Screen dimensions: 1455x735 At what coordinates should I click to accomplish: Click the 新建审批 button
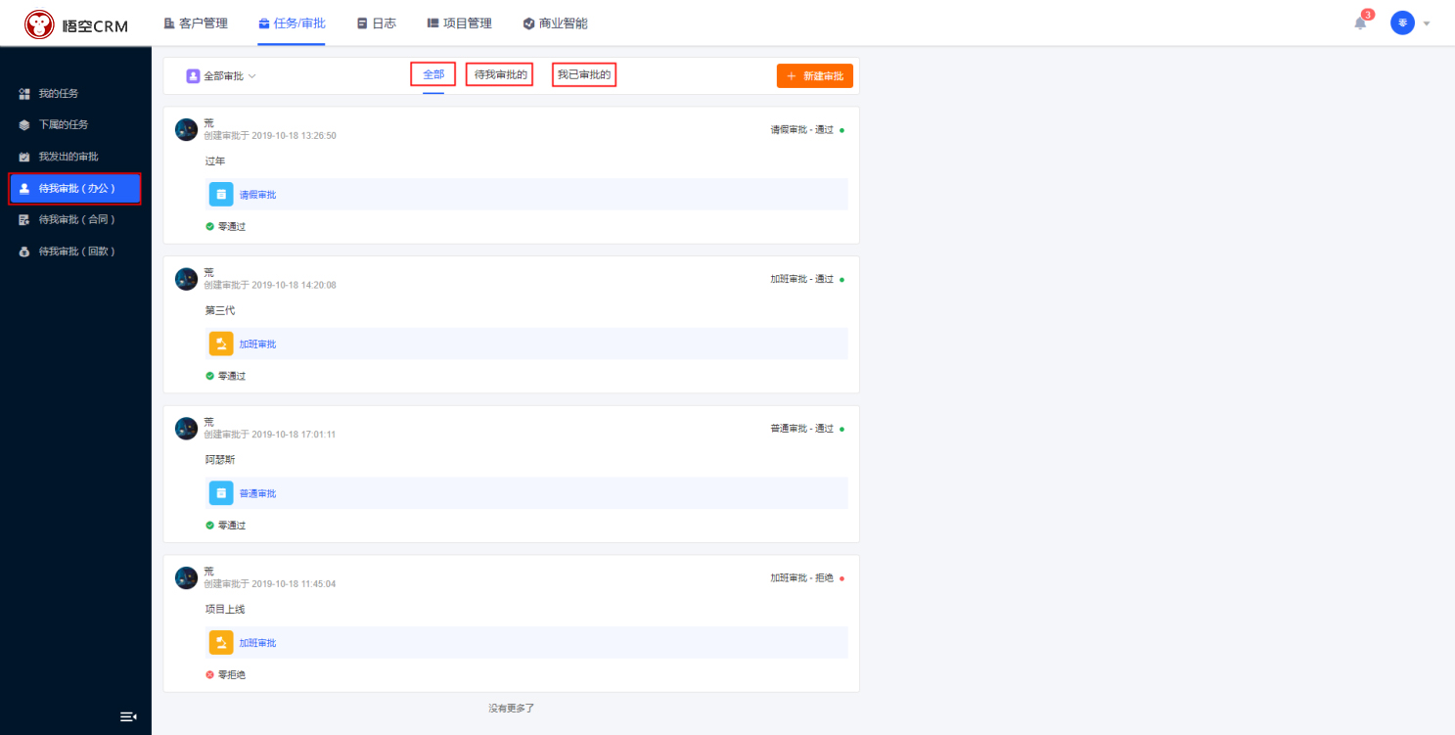click(815, 75)
